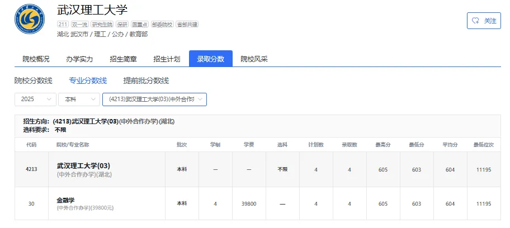Open the 院校概况 tab
This screenshot has height=228, width=510.
click(36, 59)
